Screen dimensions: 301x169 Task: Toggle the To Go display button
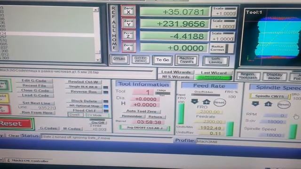(x=162, y=60)
